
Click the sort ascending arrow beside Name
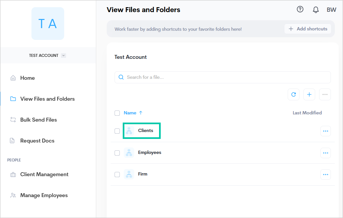pos(141,113)
